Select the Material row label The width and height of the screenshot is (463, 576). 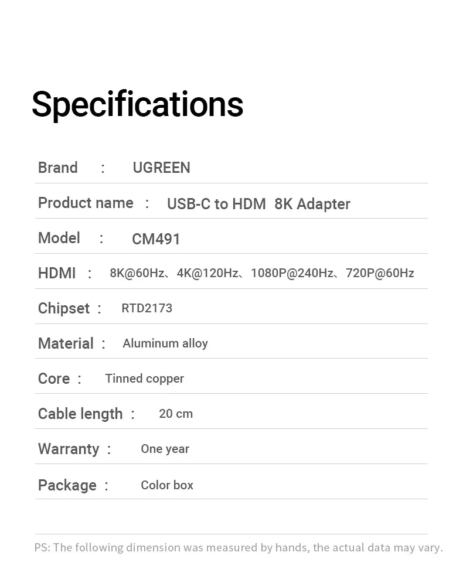(66, 343)
